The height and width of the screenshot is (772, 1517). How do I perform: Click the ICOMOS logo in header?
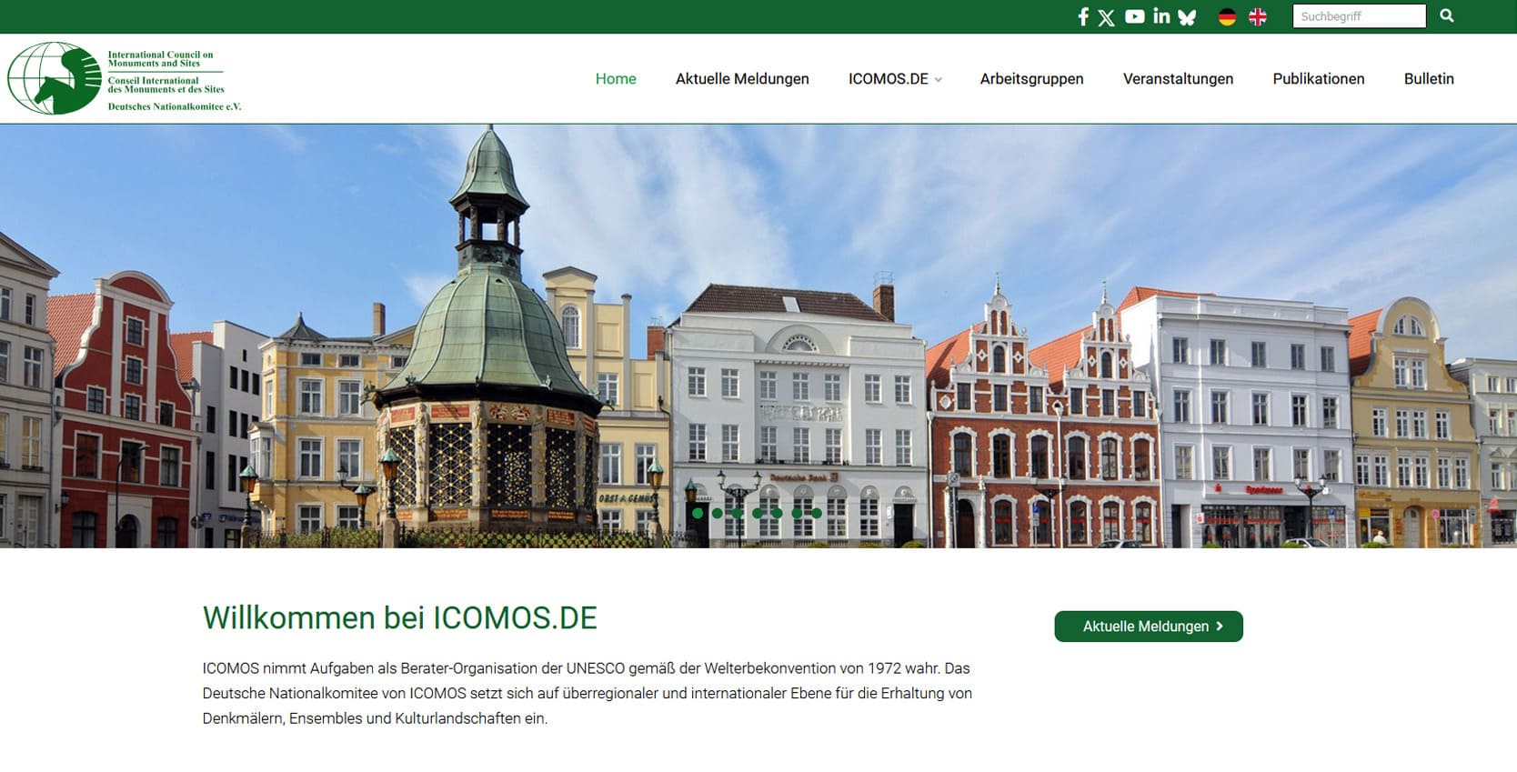pos(125,79)
